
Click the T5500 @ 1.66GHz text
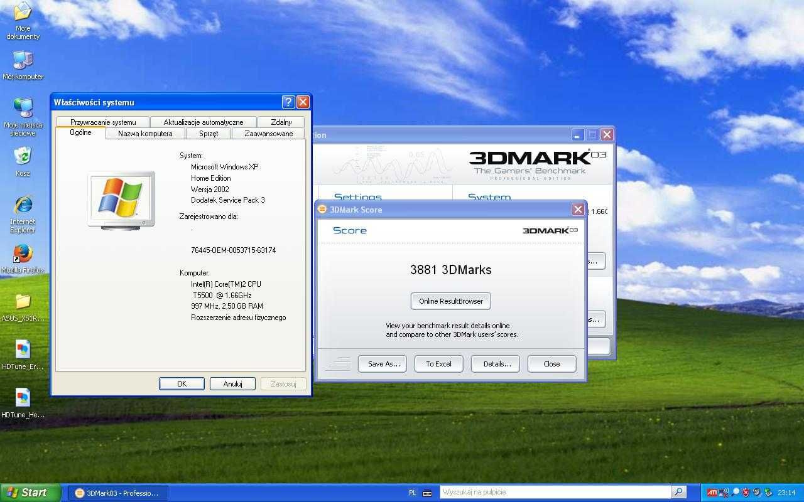222,295
